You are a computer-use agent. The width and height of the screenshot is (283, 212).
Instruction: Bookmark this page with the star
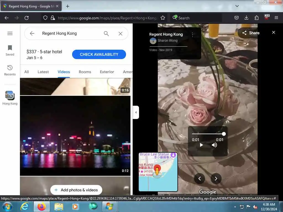click(x=163, y=18)
